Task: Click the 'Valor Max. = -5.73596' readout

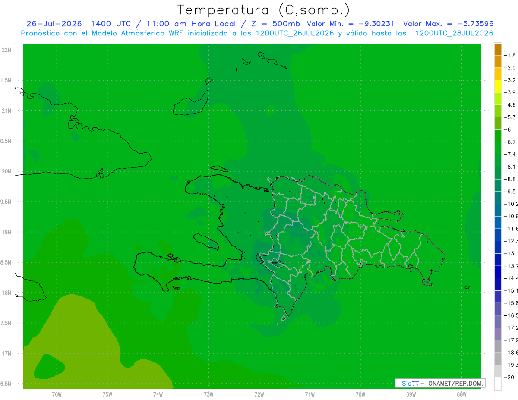Action: pyautogui.click(x=448, y=24)
